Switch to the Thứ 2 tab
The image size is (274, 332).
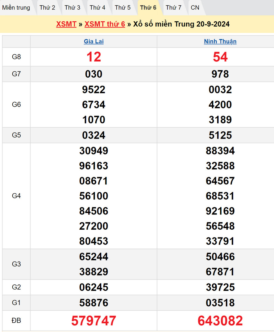point(47,8)
